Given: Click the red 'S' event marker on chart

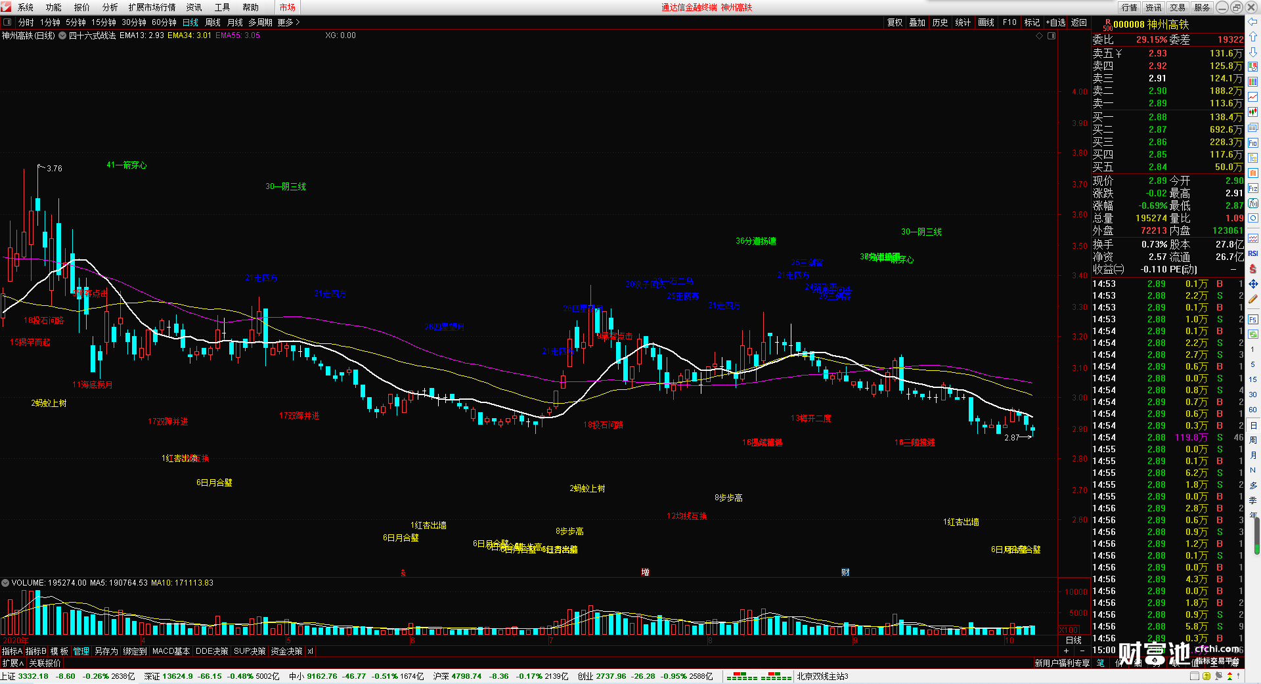Looking at the screenshot, I should click(x=403, y=573).
